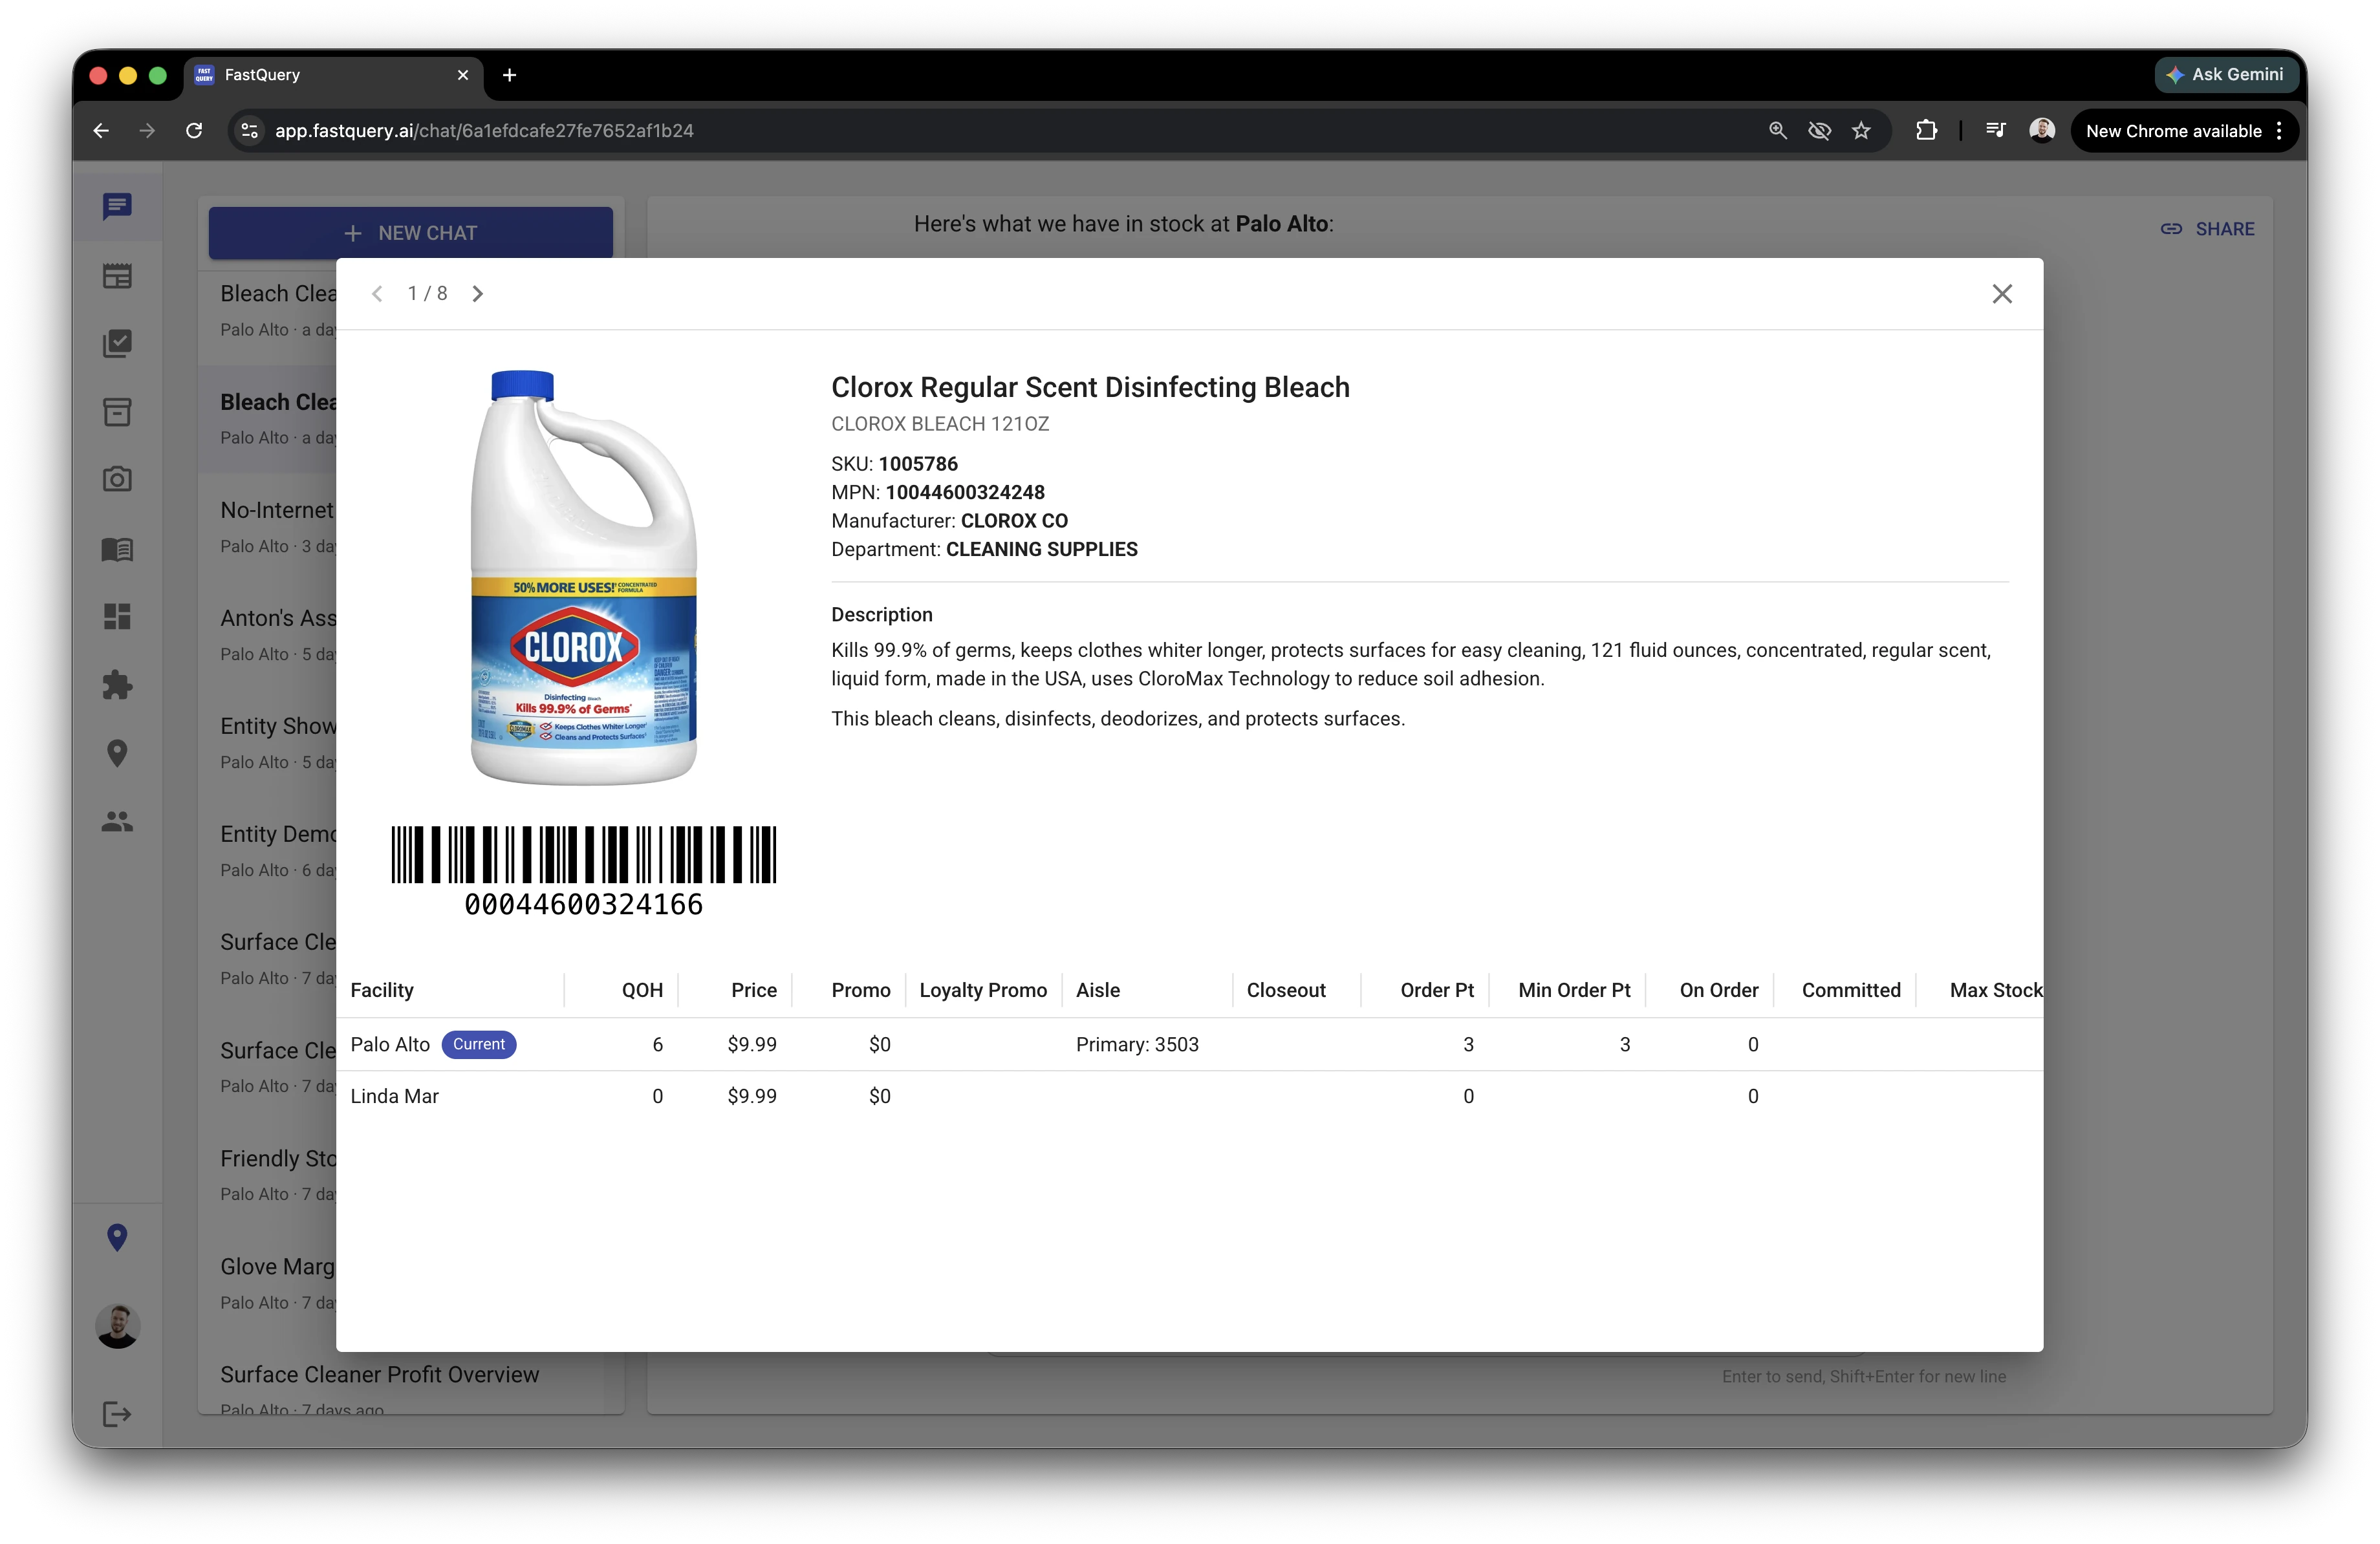The height and width of the screenshot is (1544, 2380).
Task: Open the people/users sidebar icon
Action: (117, 821)
